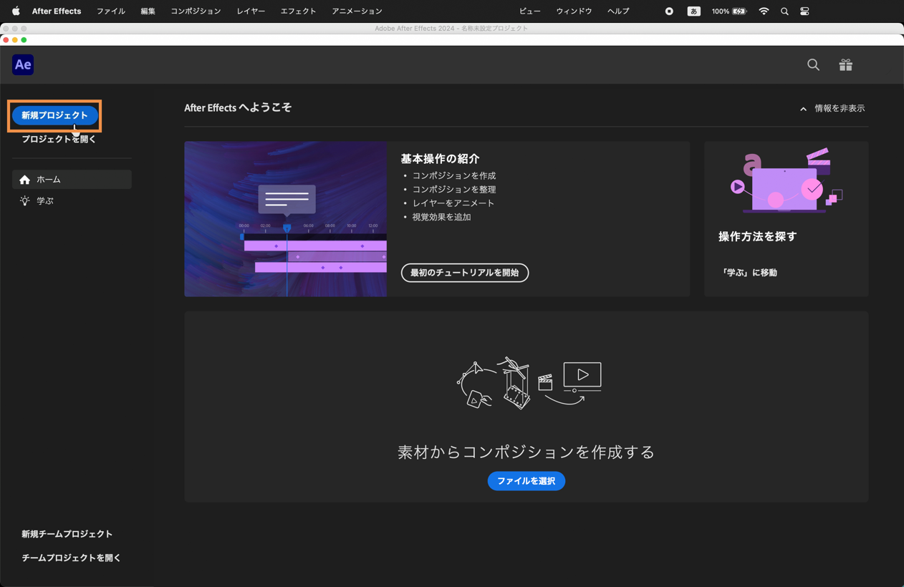Open the ファイル menu
Viewport: 904px width, 587px height.
(111, 11)
